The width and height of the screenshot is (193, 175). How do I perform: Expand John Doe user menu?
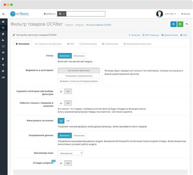click(x=171, y=14)
